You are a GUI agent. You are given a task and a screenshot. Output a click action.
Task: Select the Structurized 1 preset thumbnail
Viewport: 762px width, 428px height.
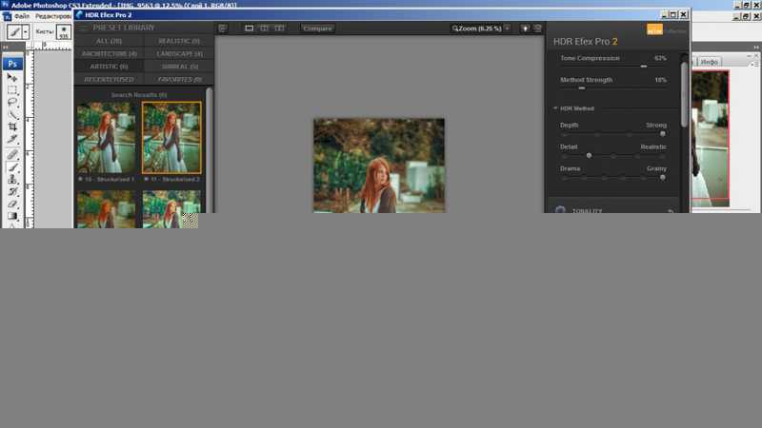tap(107, 137)
